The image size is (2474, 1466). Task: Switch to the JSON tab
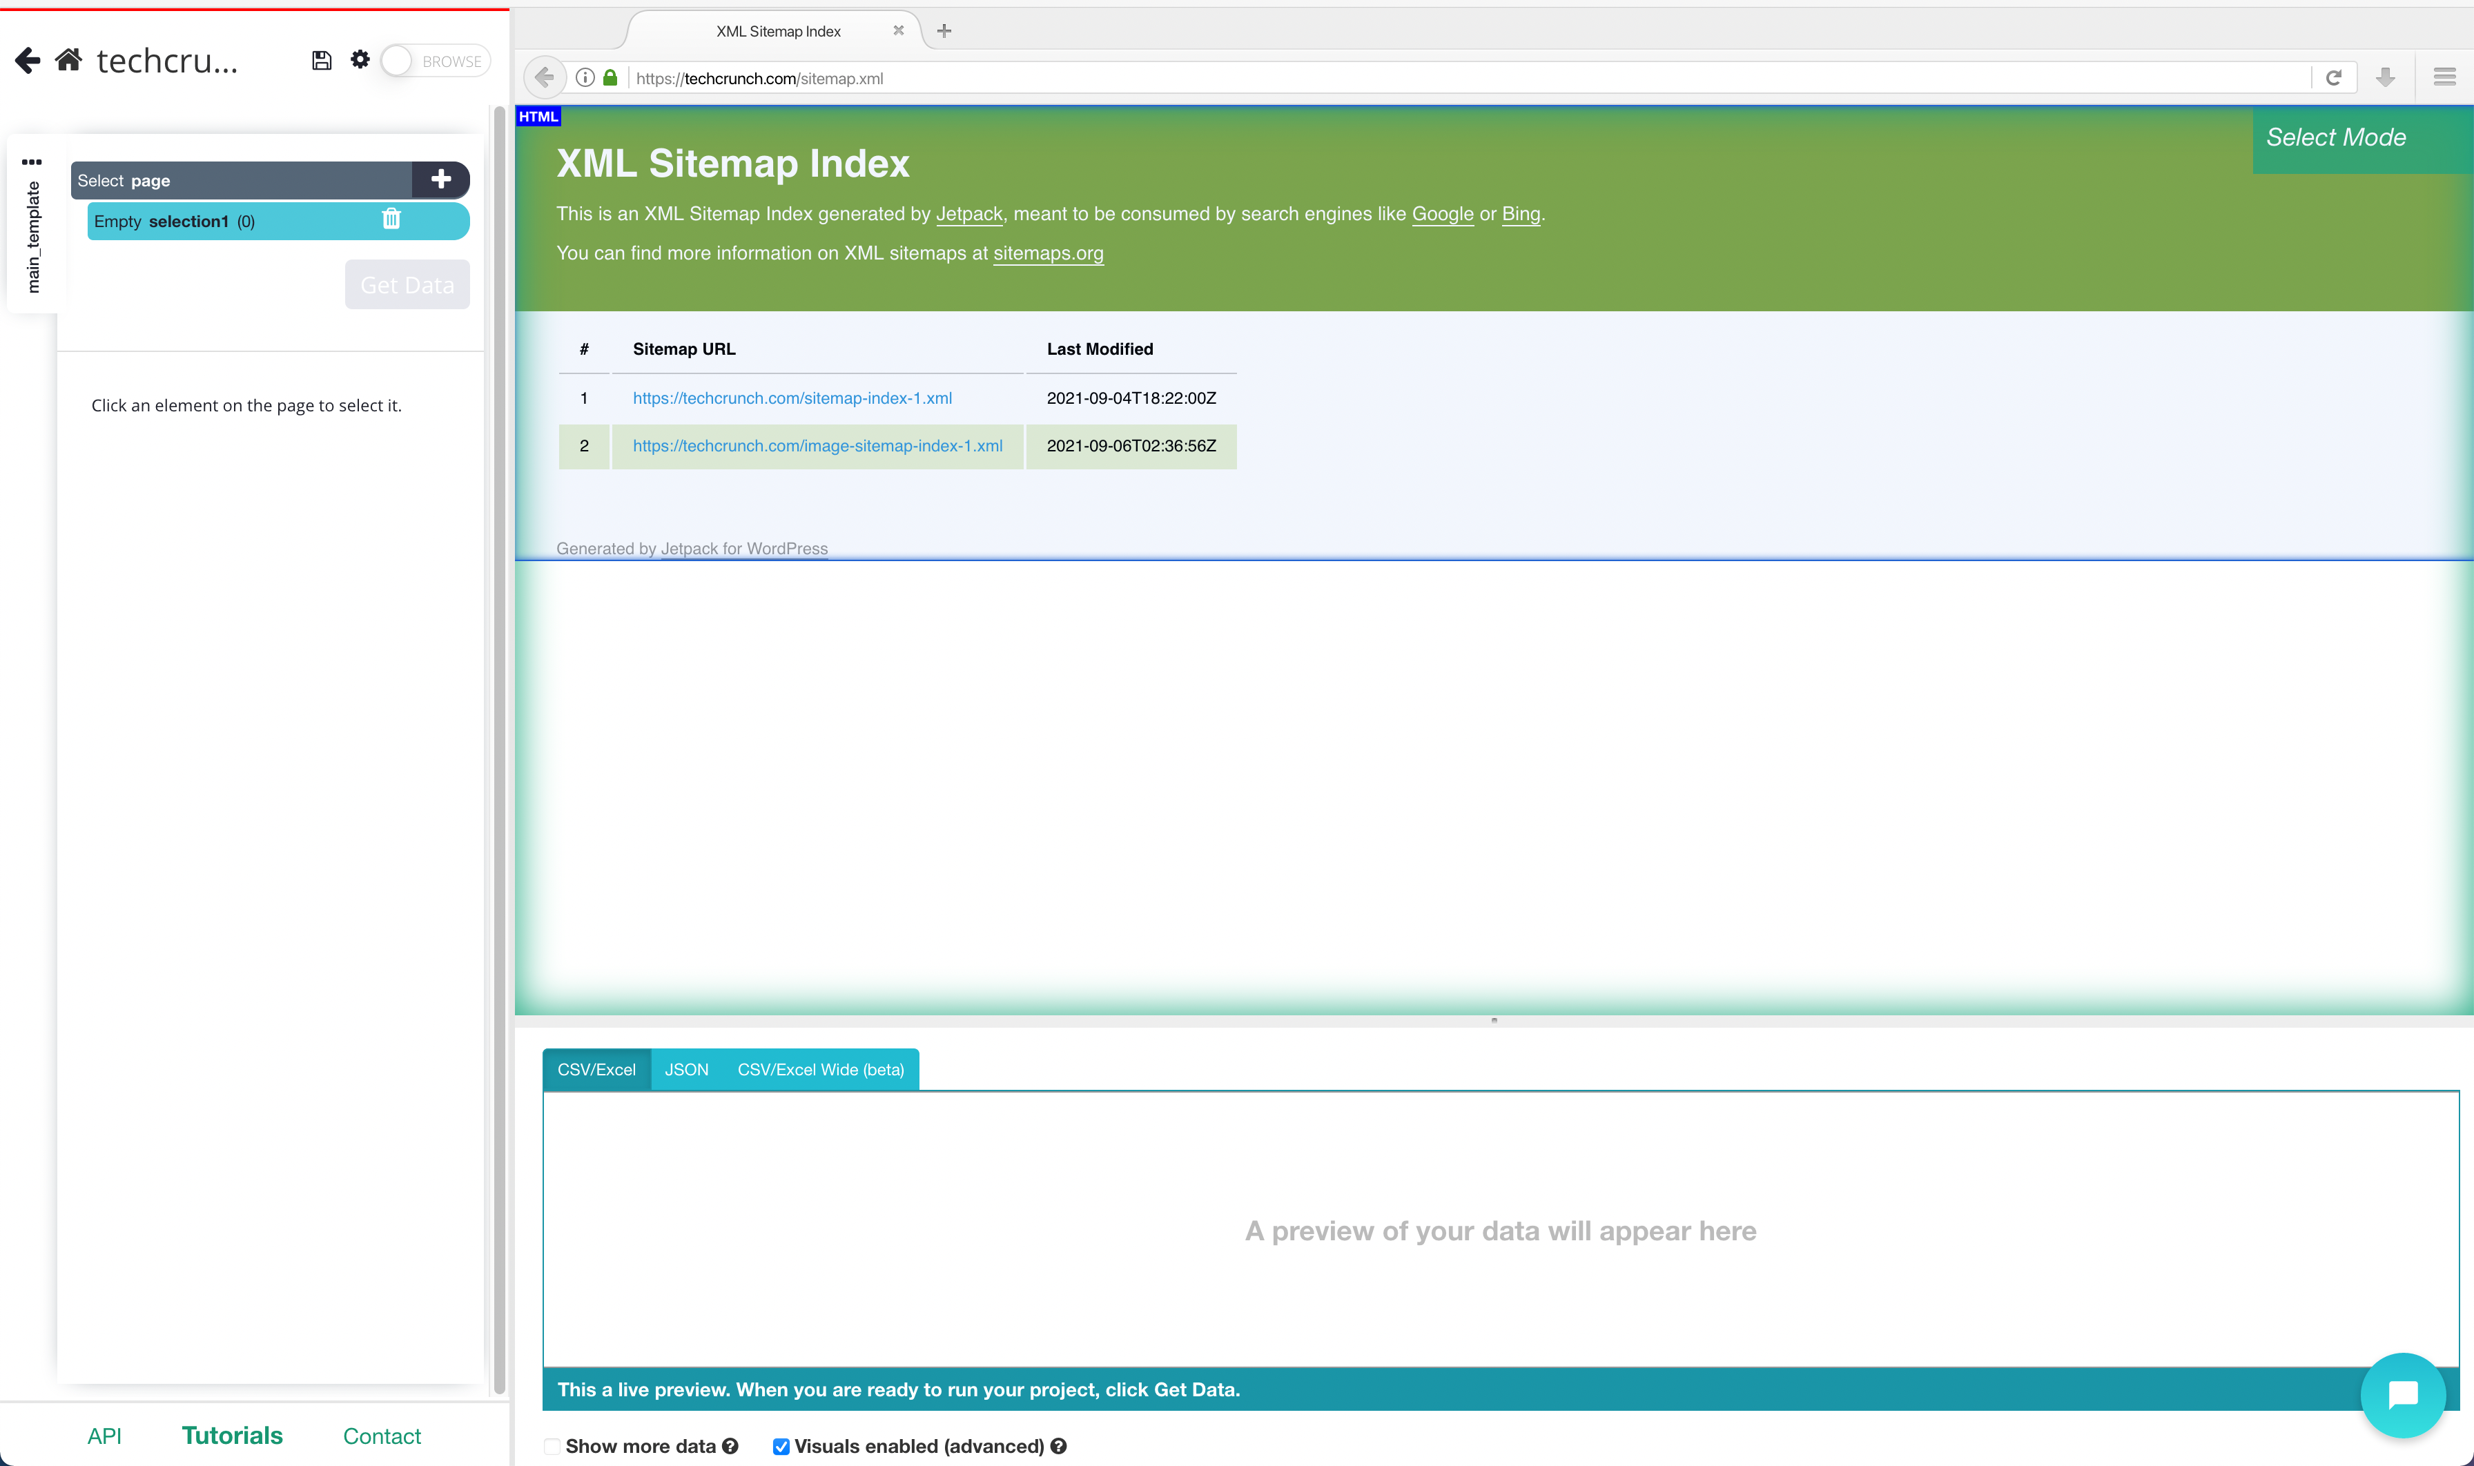click(x=687, y=1070)
